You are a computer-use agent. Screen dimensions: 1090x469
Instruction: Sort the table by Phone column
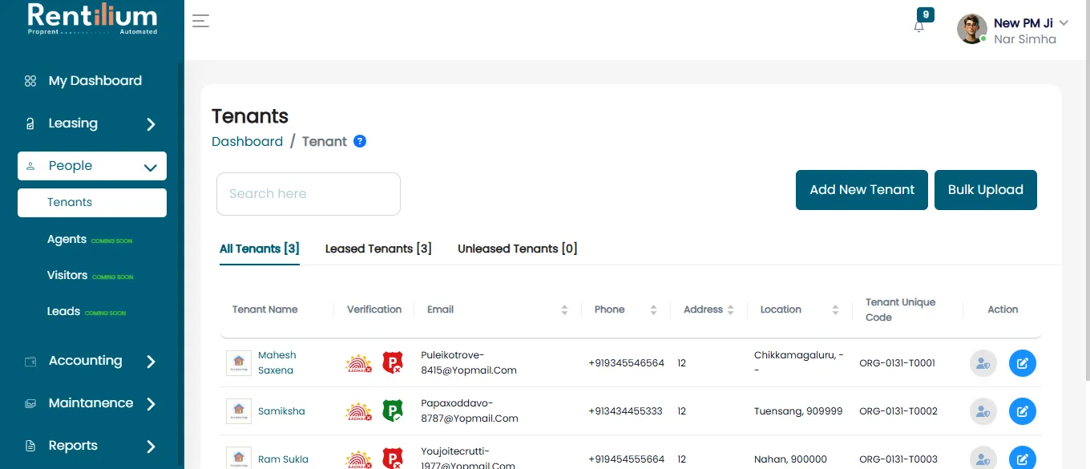[x=653, y=310]
